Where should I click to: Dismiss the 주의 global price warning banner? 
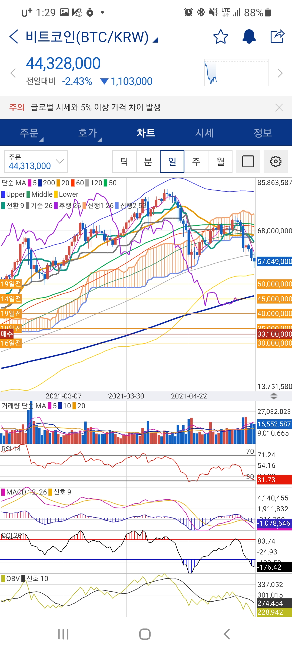pyautogui.click(x=279, y=107)
